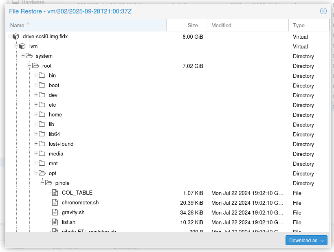Click the lvm virtual disk icon
Viewport: 334px width, 252px height.
point(22,46)
